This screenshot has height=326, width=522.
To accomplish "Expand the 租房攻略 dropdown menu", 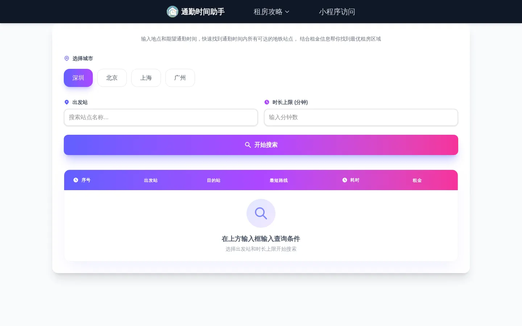I will [272, 12].
